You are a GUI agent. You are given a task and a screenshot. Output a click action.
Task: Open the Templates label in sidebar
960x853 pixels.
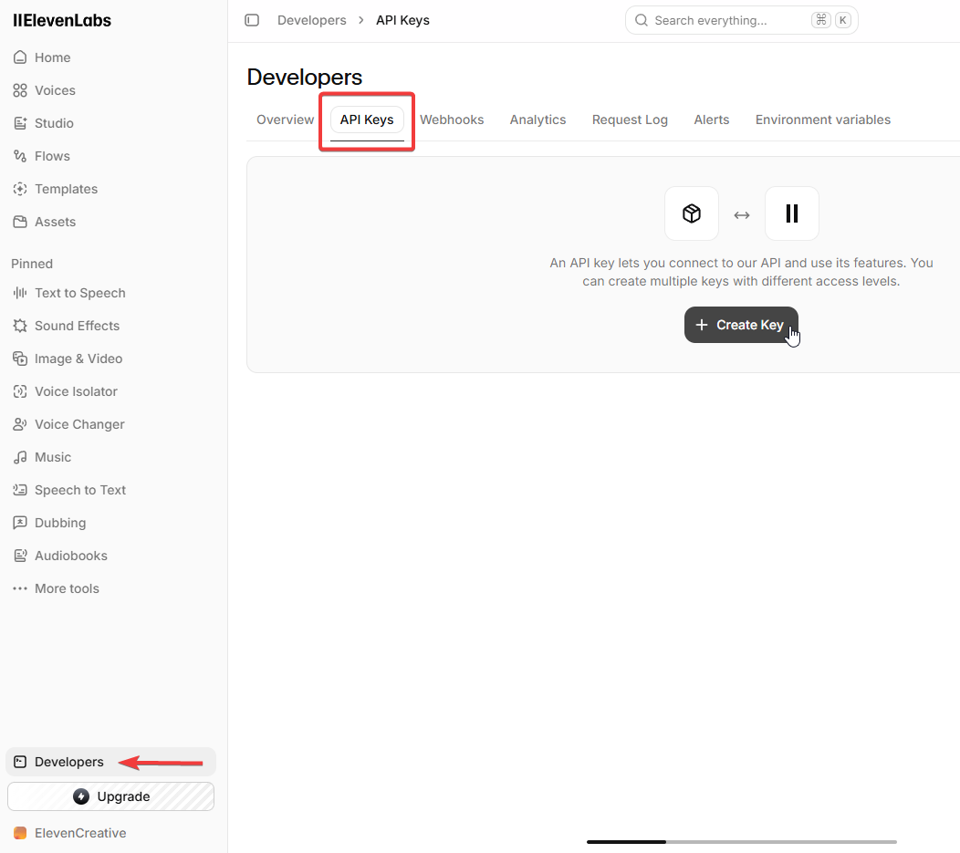[66, 189]
